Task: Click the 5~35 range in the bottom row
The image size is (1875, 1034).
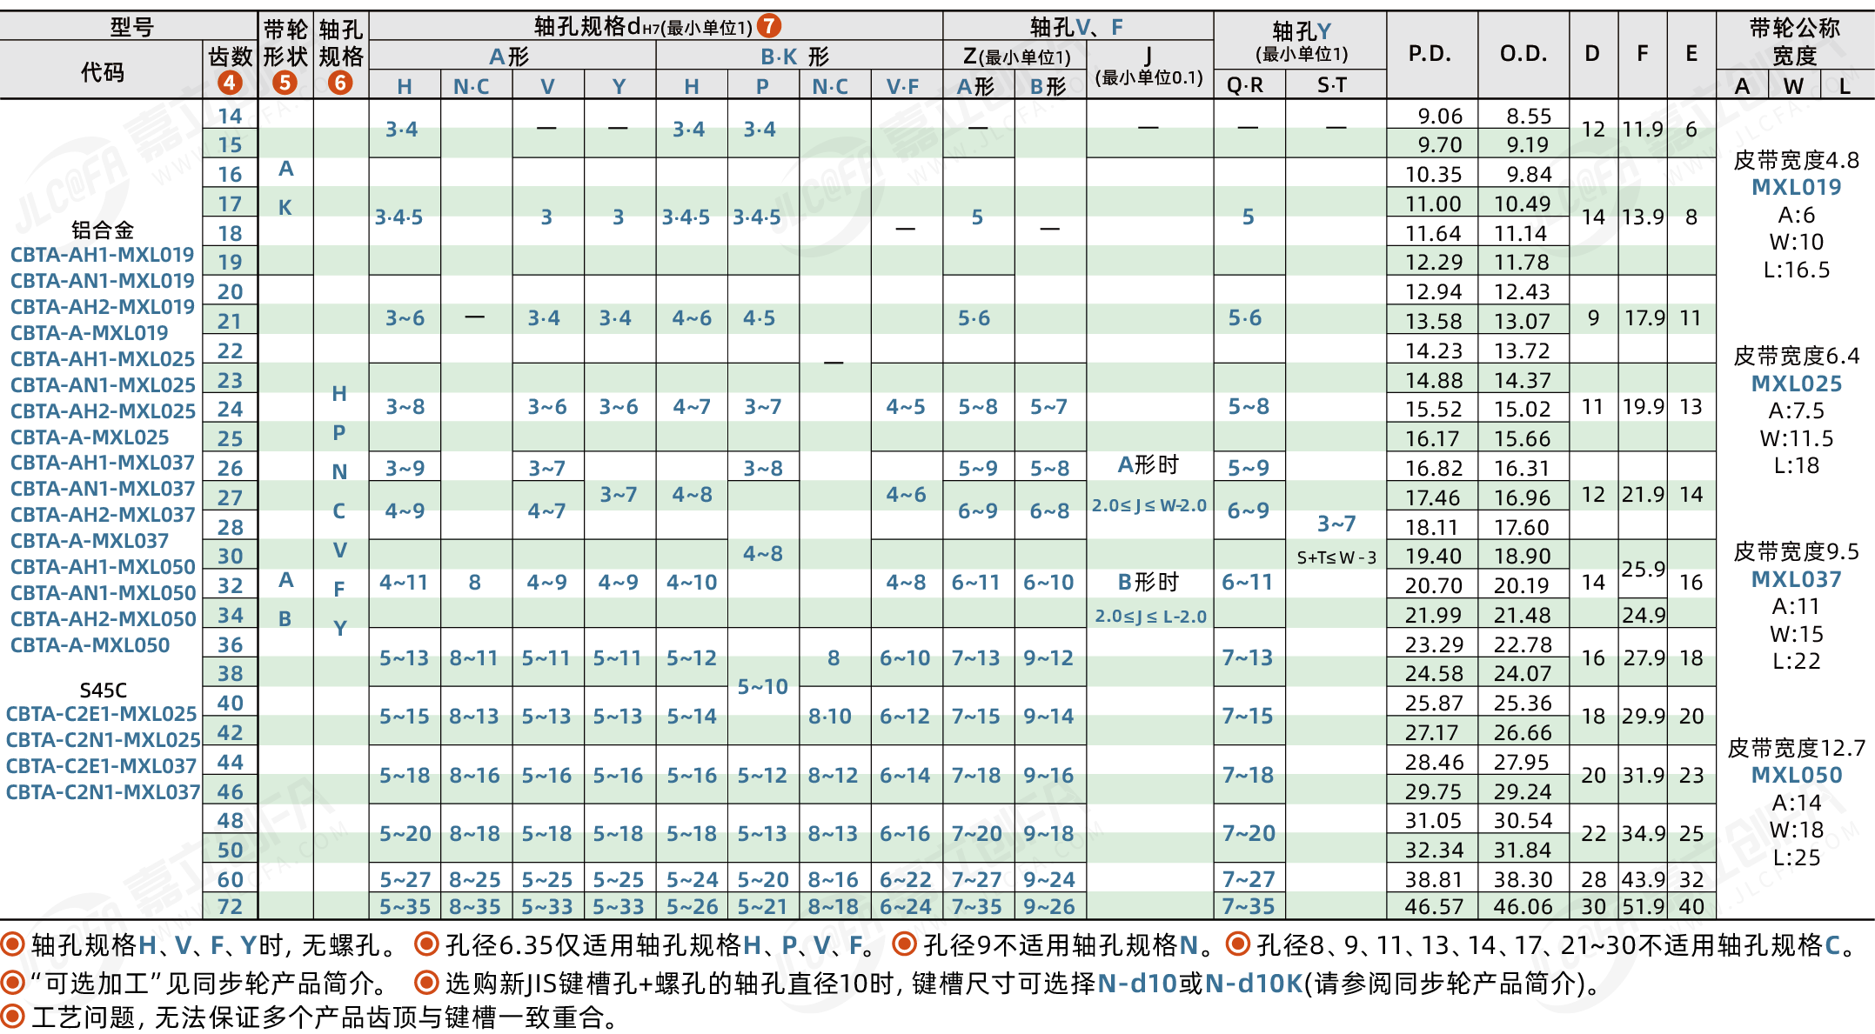Action: (405, 906)
